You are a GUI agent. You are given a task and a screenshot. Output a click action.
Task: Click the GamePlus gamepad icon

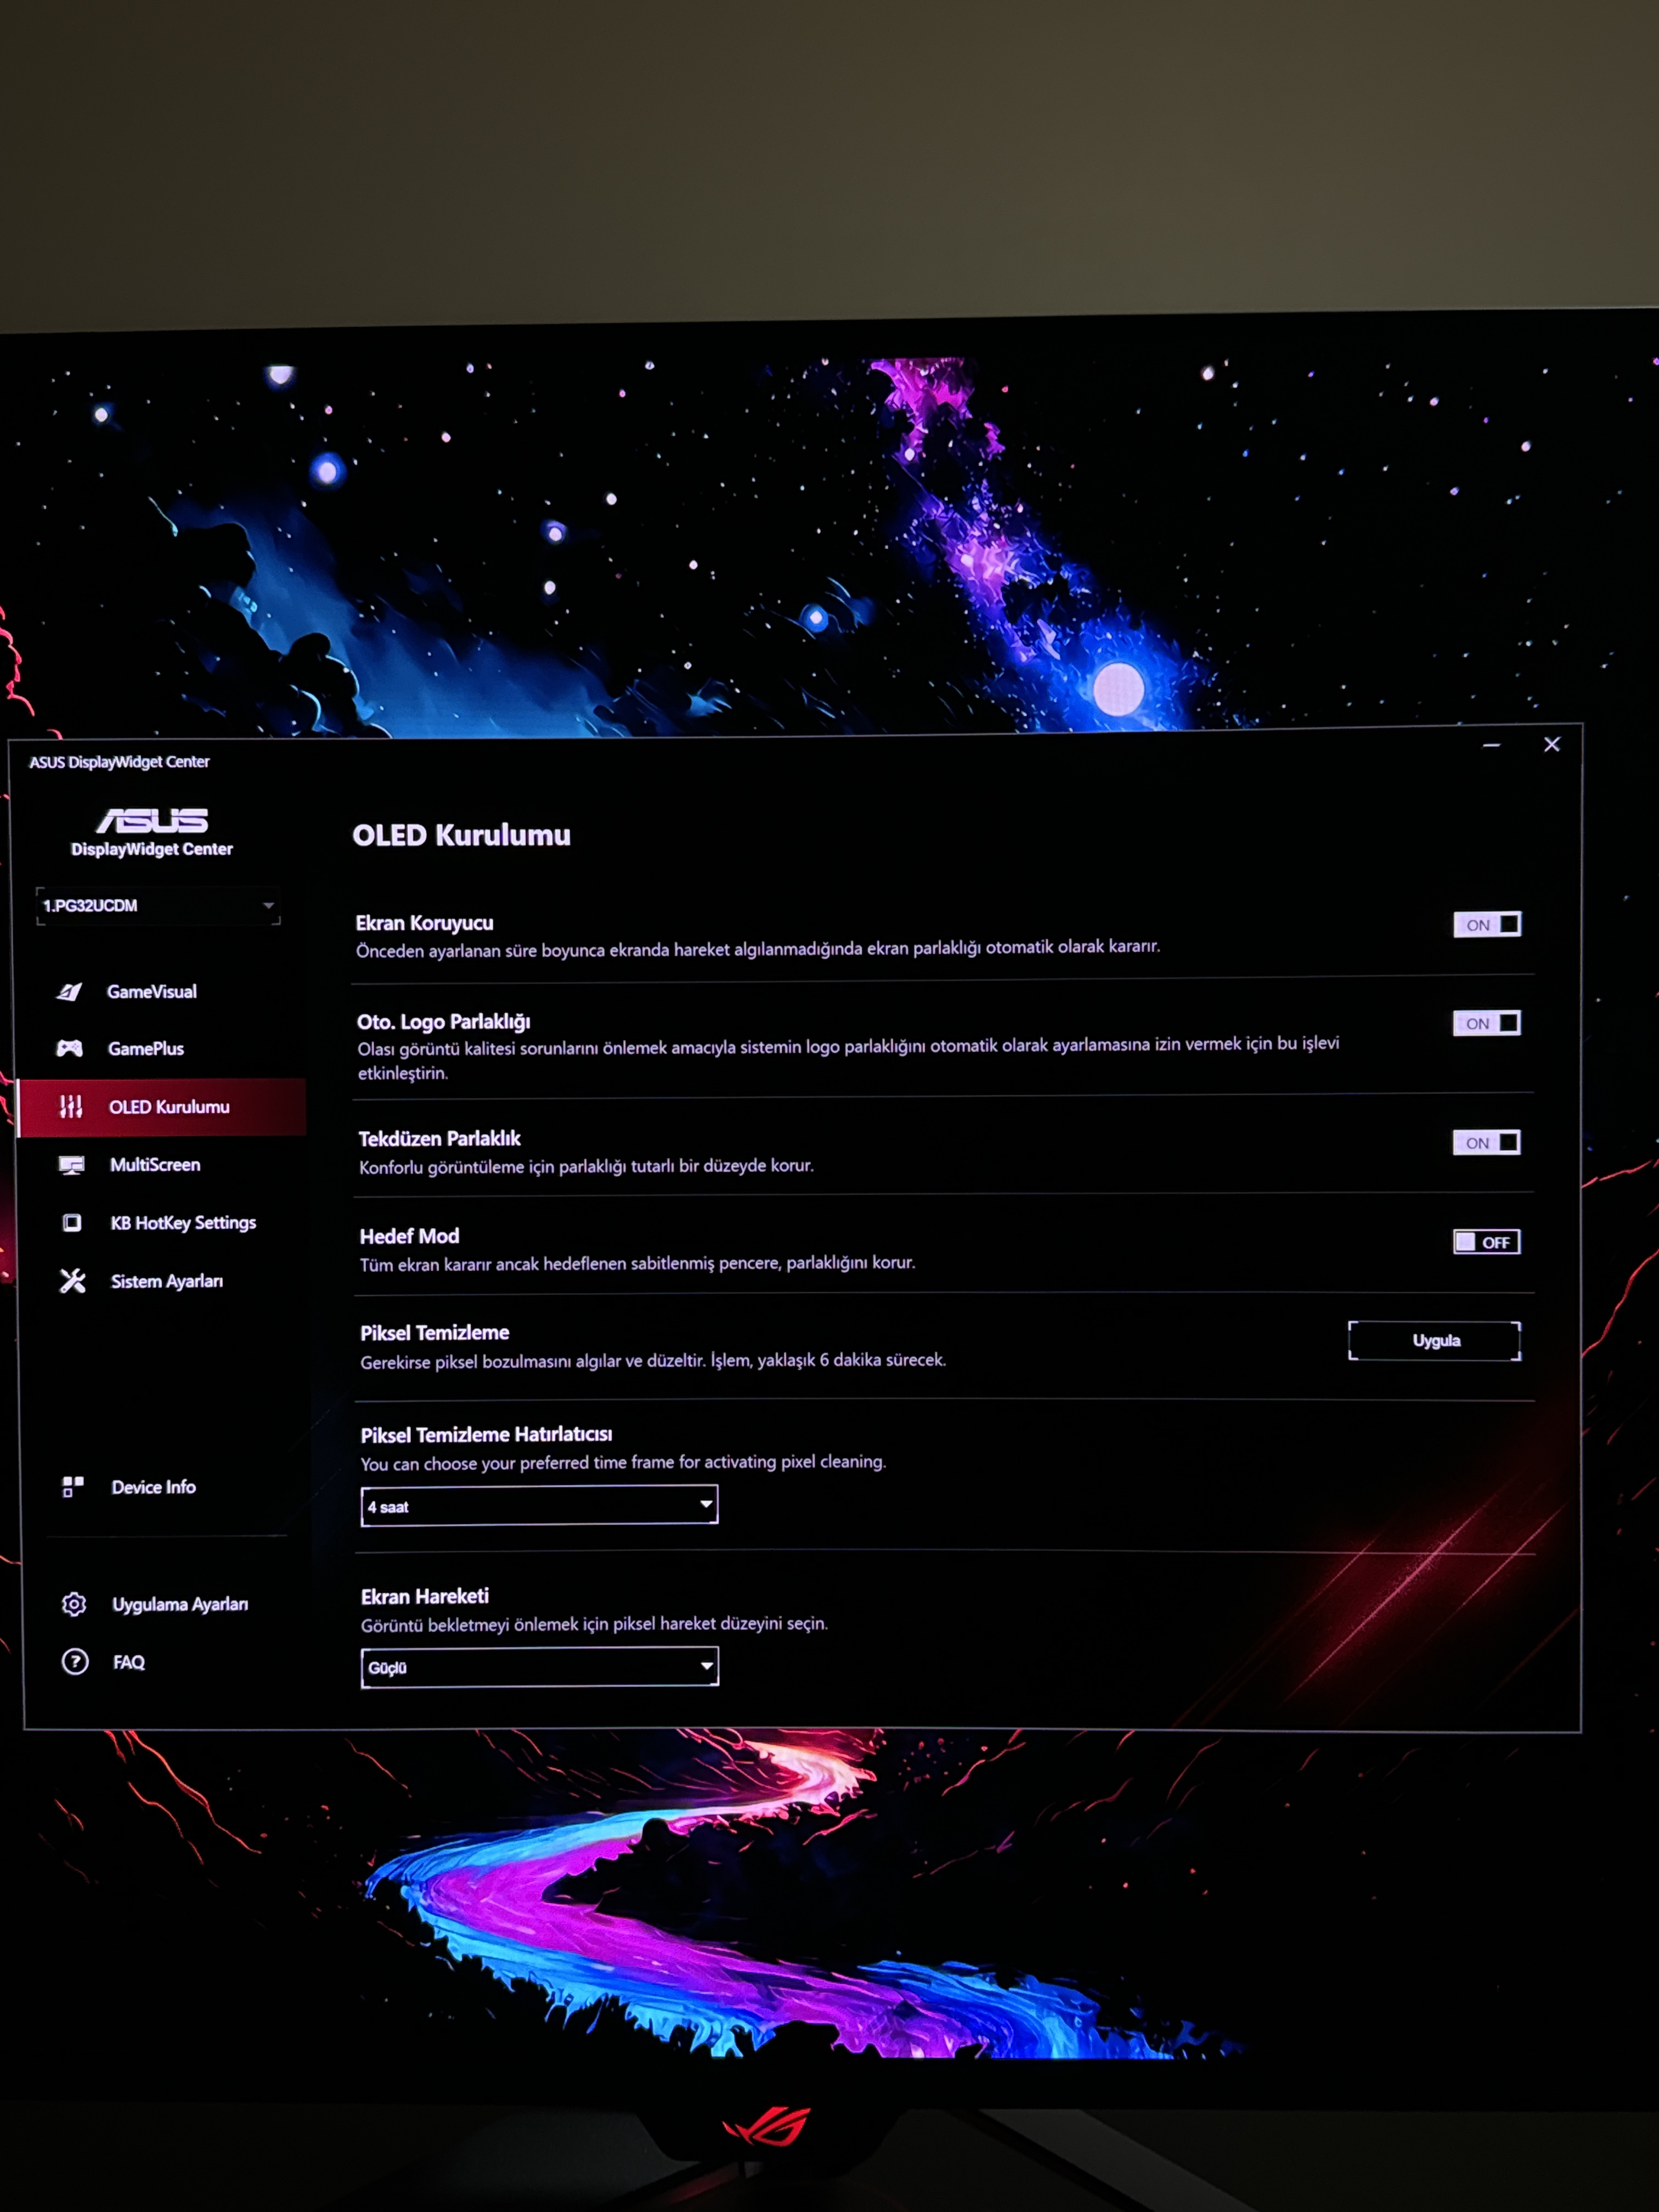click(69, 1048)
